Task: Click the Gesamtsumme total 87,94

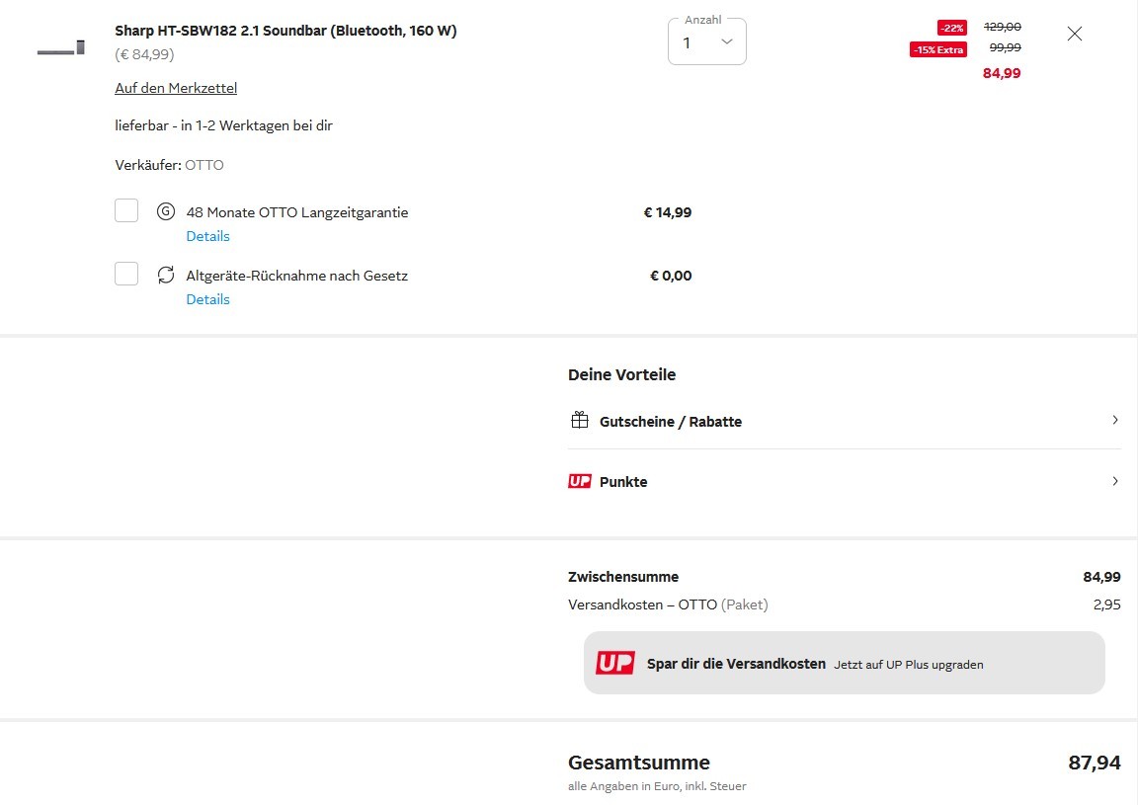Action: [1095, 763]
